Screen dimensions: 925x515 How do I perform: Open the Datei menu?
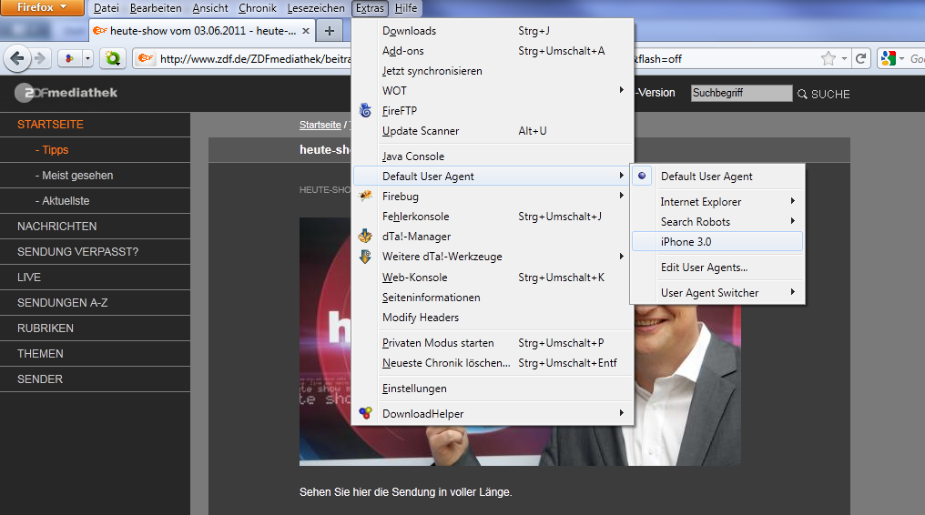107,8
